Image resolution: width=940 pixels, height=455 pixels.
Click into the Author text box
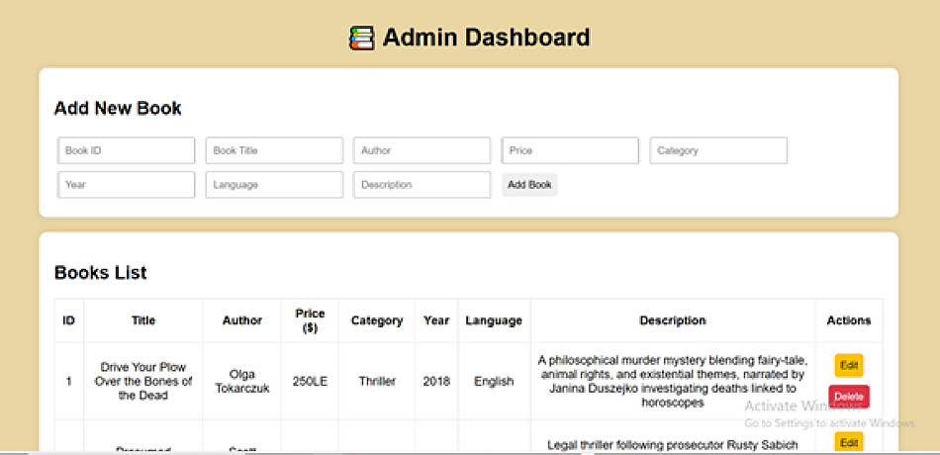point(423,150)
